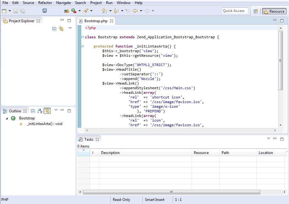Open the Run menu

point(109,3)
